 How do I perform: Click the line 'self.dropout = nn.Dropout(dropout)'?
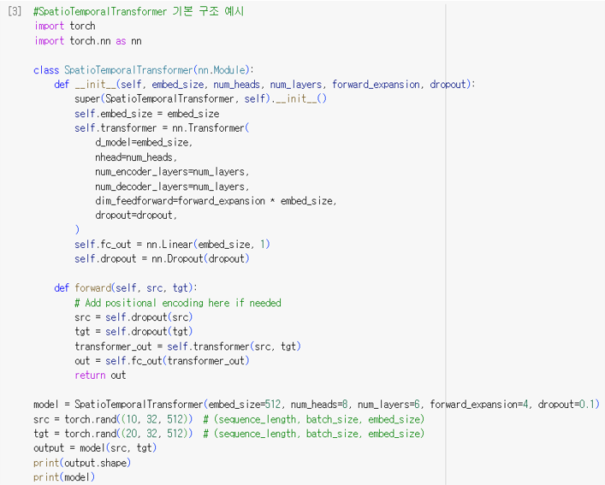pos(162,258)
